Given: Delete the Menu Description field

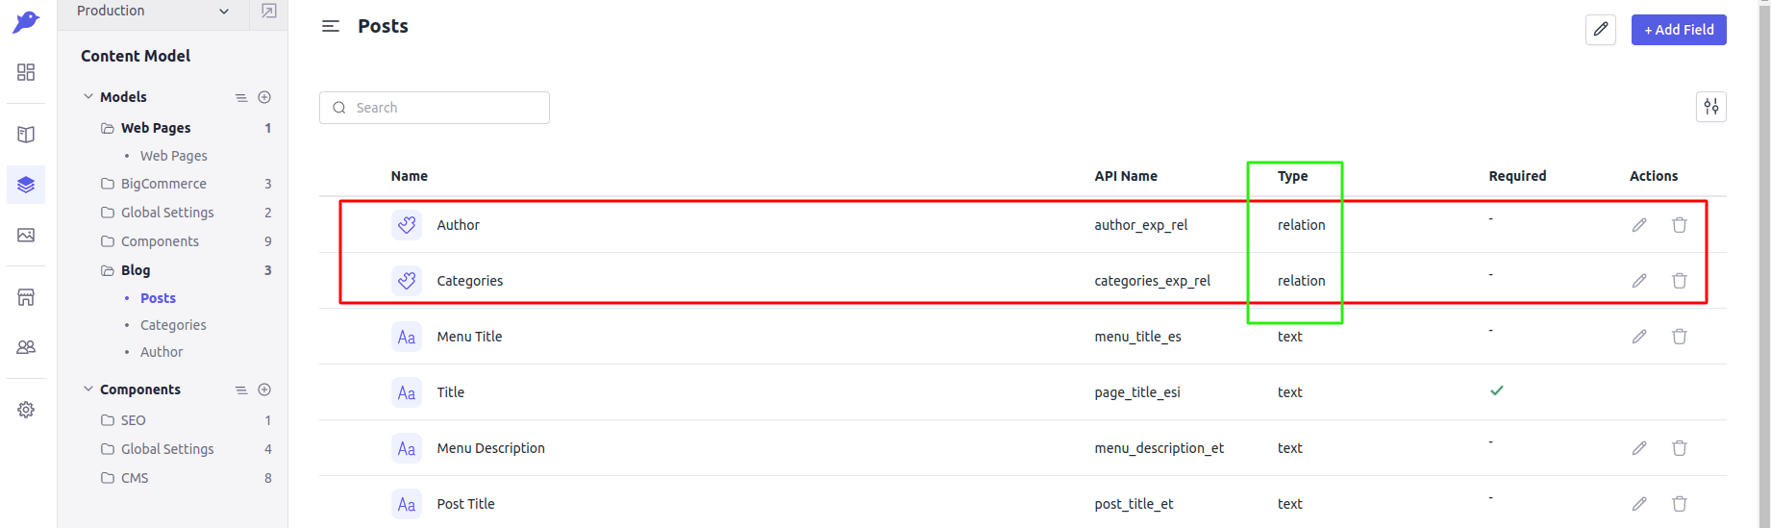Looking at the screenshot, I should pyautogui.click(x=1680, y=448).
